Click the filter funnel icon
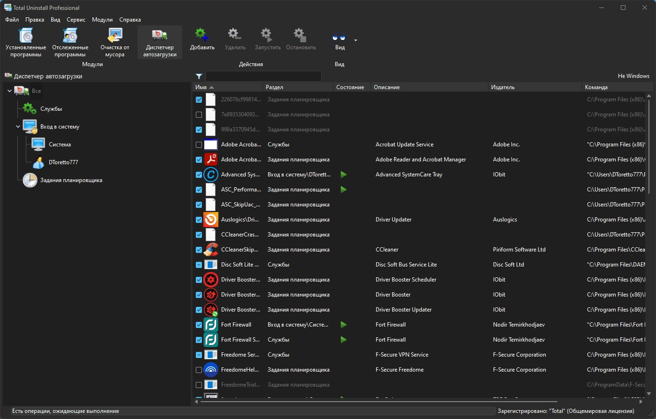Screen dimensions: 656x419 199,76
